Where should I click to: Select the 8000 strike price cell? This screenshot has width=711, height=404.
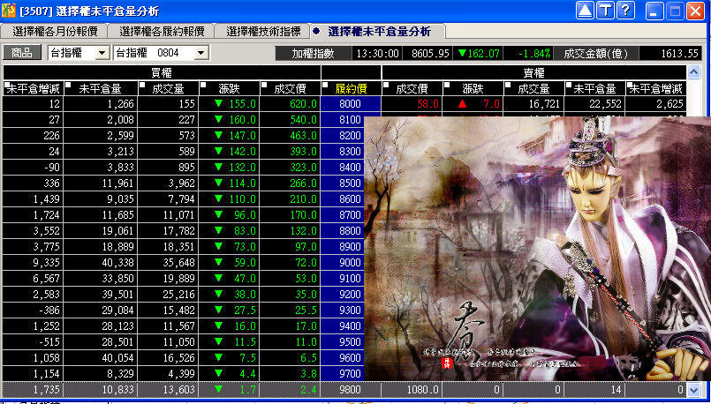click(351, 103)
